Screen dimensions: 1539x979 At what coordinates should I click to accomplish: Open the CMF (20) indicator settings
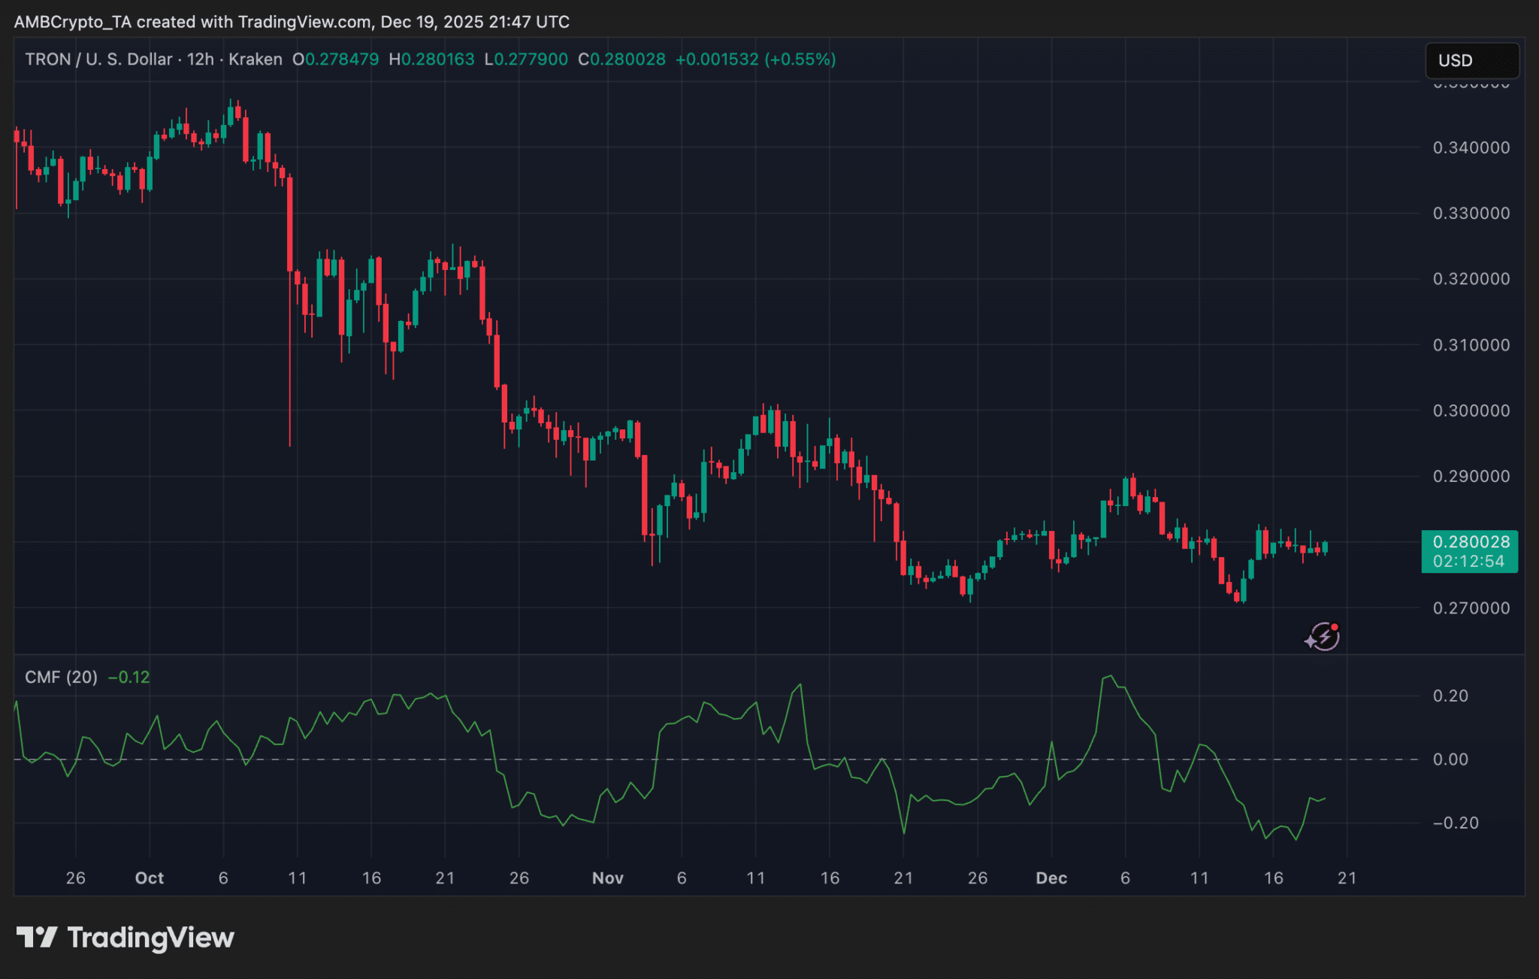pyautogui.click(x=60, y=677)
